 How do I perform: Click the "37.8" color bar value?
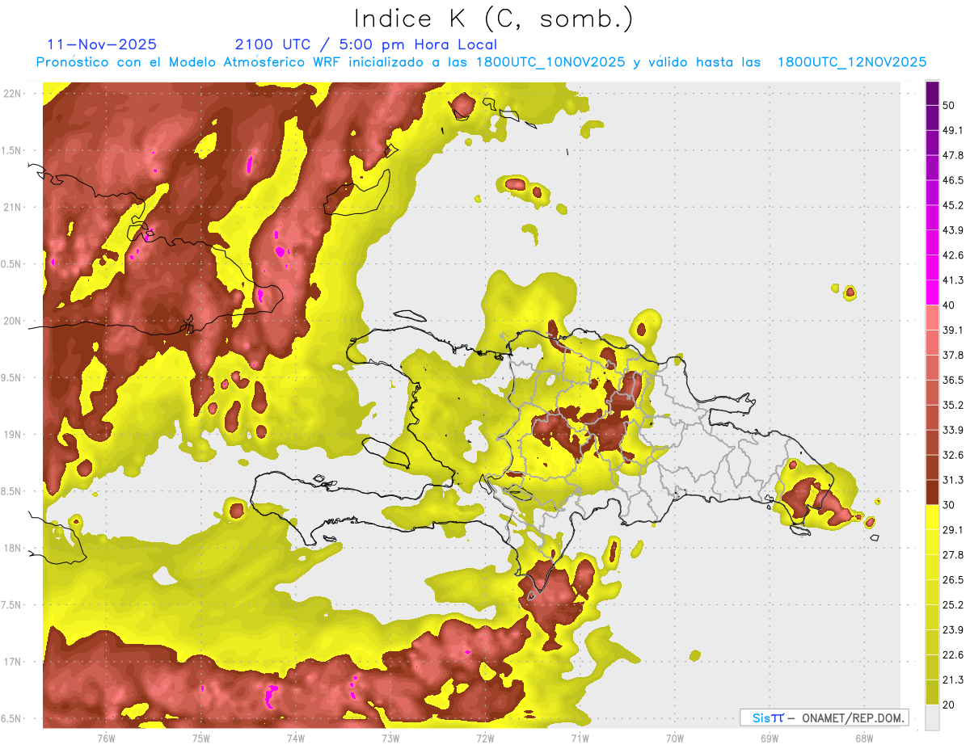(x=953, y=356)
